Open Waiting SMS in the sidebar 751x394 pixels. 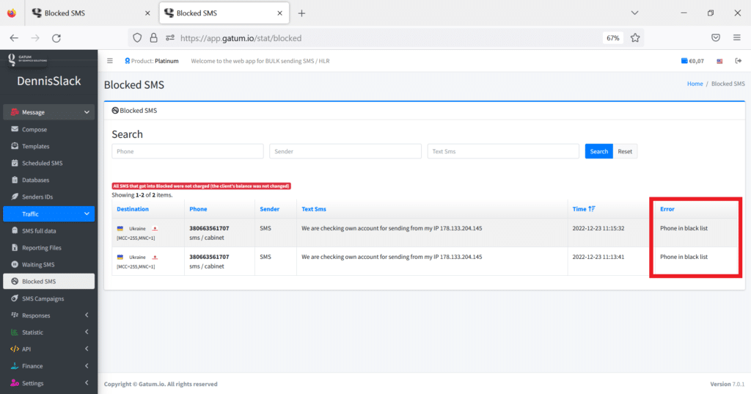pos(38,265)
